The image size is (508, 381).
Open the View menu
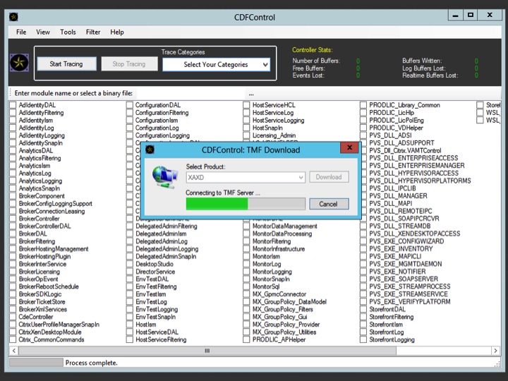point(43,32)
